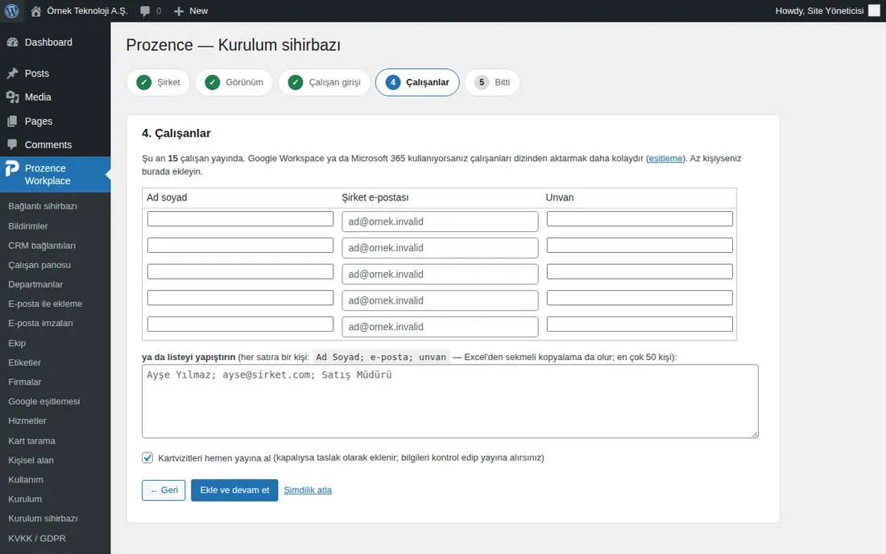This screenshot has width=886, height=554.
Task: Click the Görünüm step checkmark icon
Action: coord(213,82)
